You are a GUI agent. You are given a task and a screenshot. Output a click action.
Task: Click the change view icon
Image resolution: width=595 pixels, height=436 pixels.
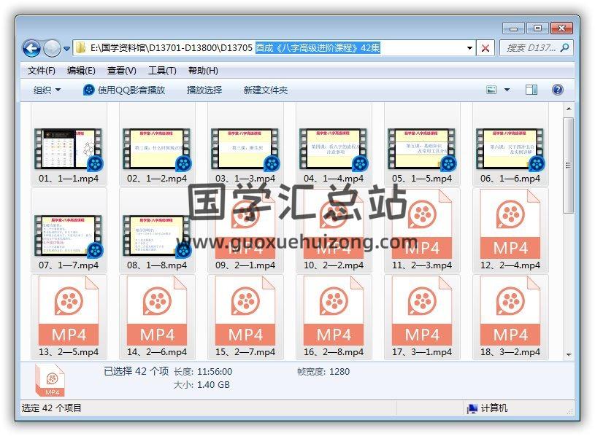pyautogui.click(x=491, y=90)
